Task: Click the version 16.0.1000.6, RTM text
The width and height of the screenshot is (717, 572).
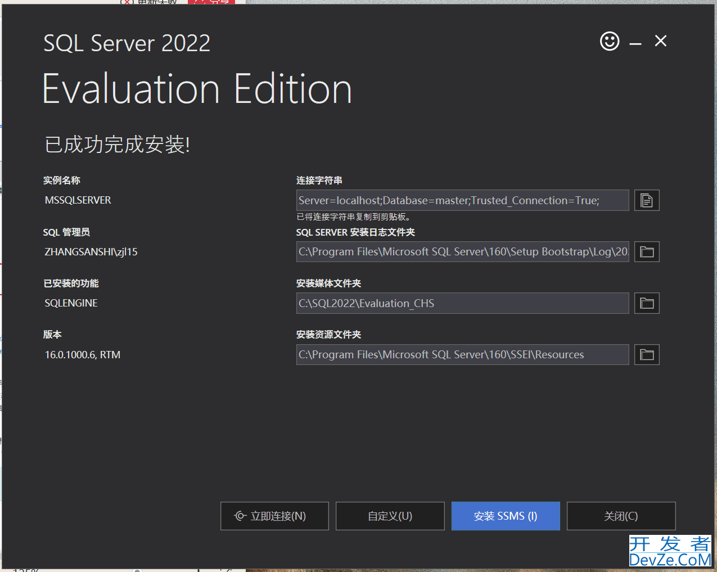Action: (83, 355)
